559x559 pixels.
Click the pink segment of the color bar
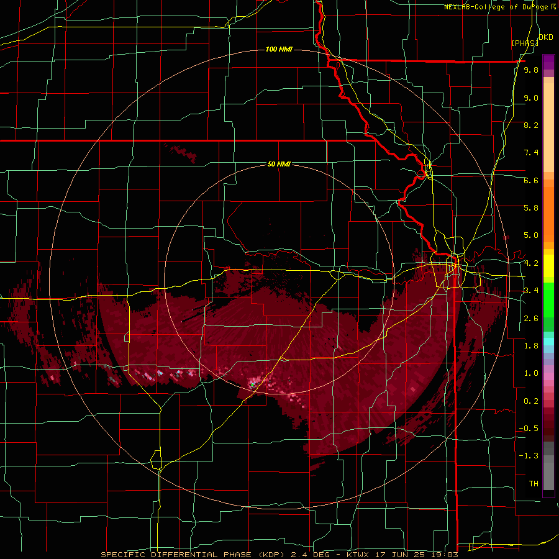tap(548, 376)
